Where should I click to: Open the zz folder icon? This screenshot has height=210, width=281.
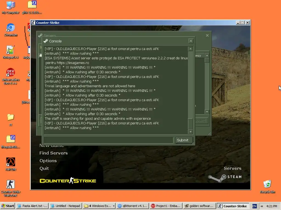click(x=11, y=120)
